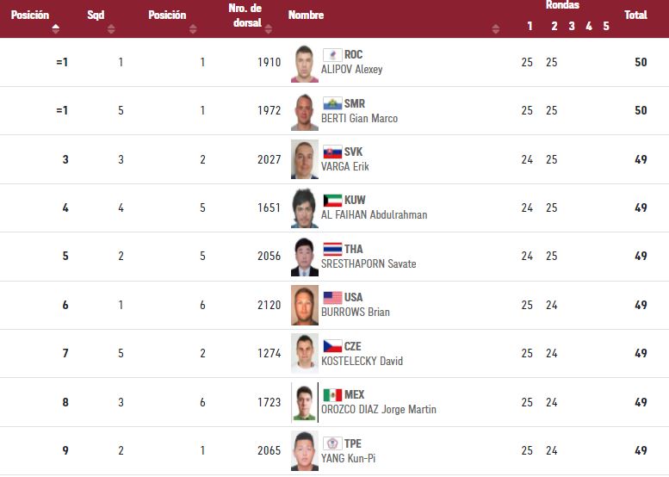Image resolution: width=669 pixels, height=477 pixels.
Task: Click the Thailand flag icon
Action: tap(331, 250)
